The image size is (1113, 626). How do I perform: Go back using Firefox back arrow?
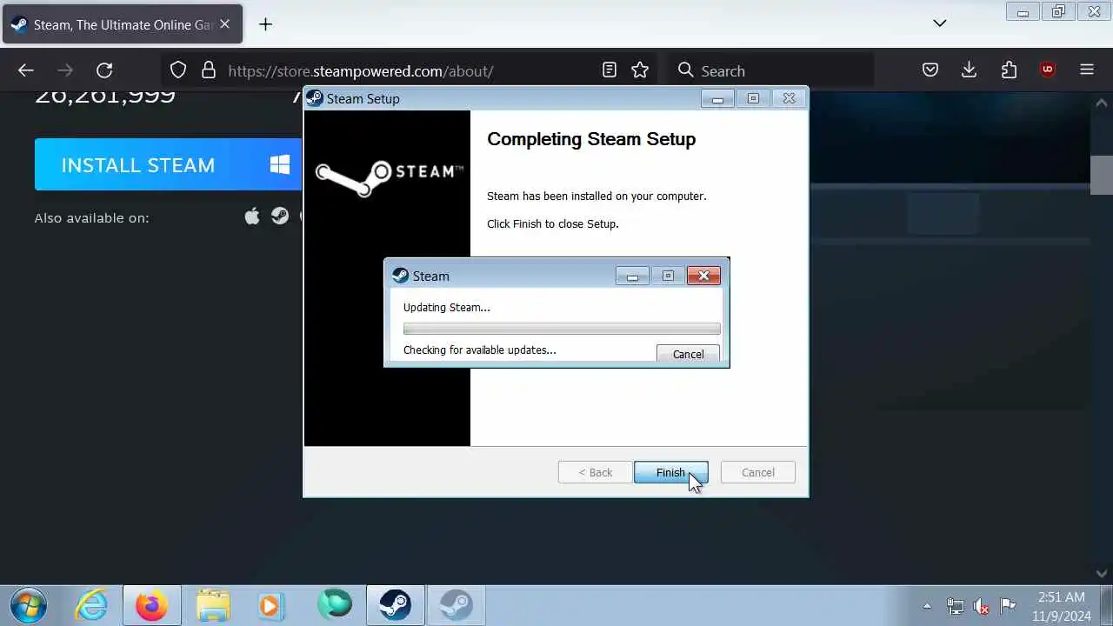click(x=26, y=70)
